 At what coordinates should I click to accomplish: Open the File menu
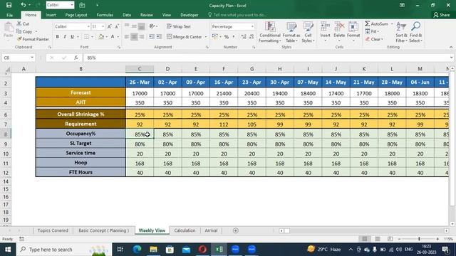[x=9, y=15]
